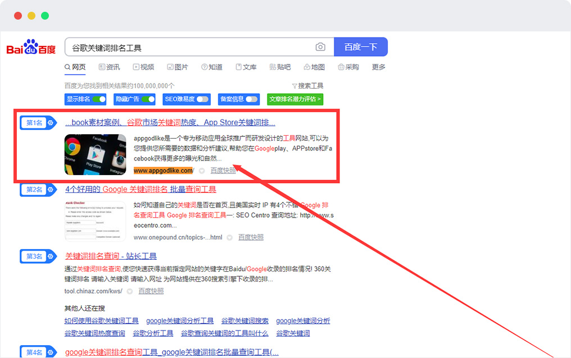
Task: Click the swap icon on the 第3名 badge
Action: 51,256
